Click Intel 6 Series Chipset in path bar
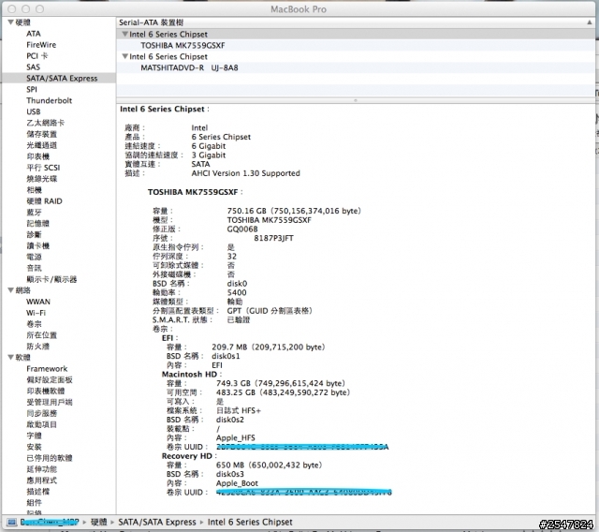This screenshot has height=532, width=599. (x=250, y=522)
